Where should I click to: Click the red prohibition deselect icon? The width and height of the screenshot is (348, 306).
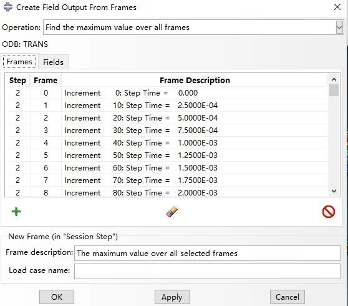tap(329, 212)
